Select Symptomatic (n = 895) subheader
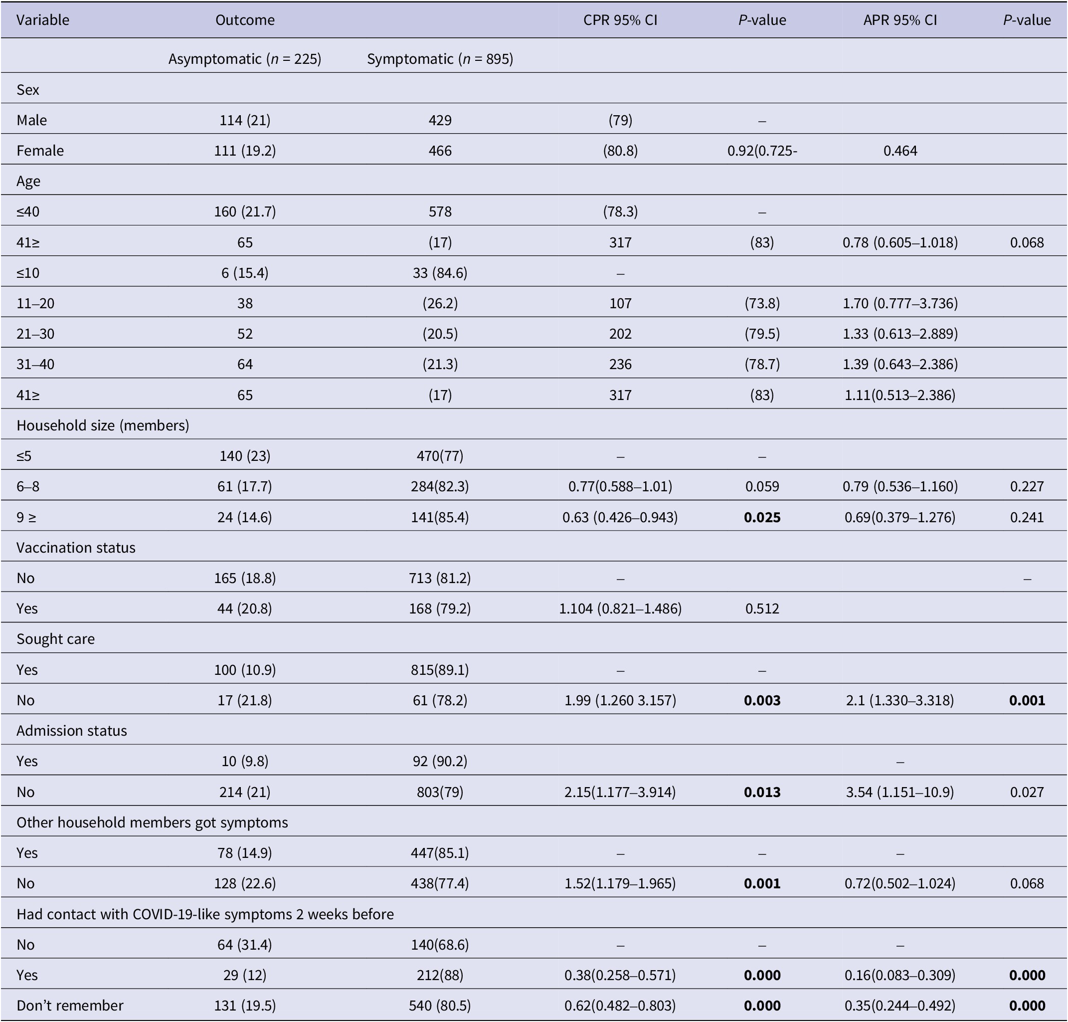 [x=440, y=59]
